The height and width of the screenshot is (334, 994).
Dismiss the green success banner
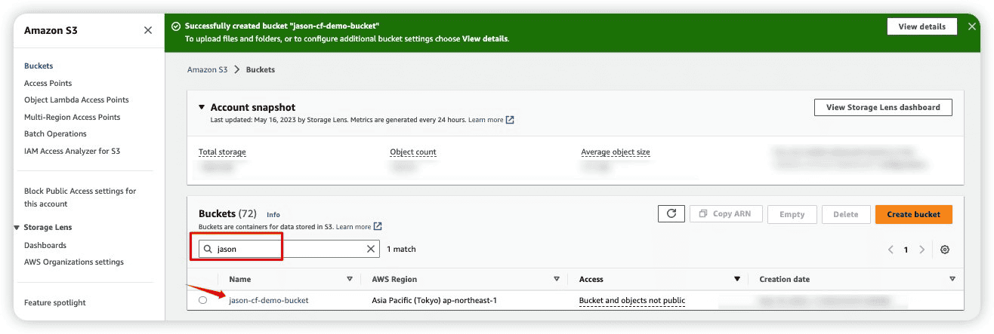click(972, 26)
